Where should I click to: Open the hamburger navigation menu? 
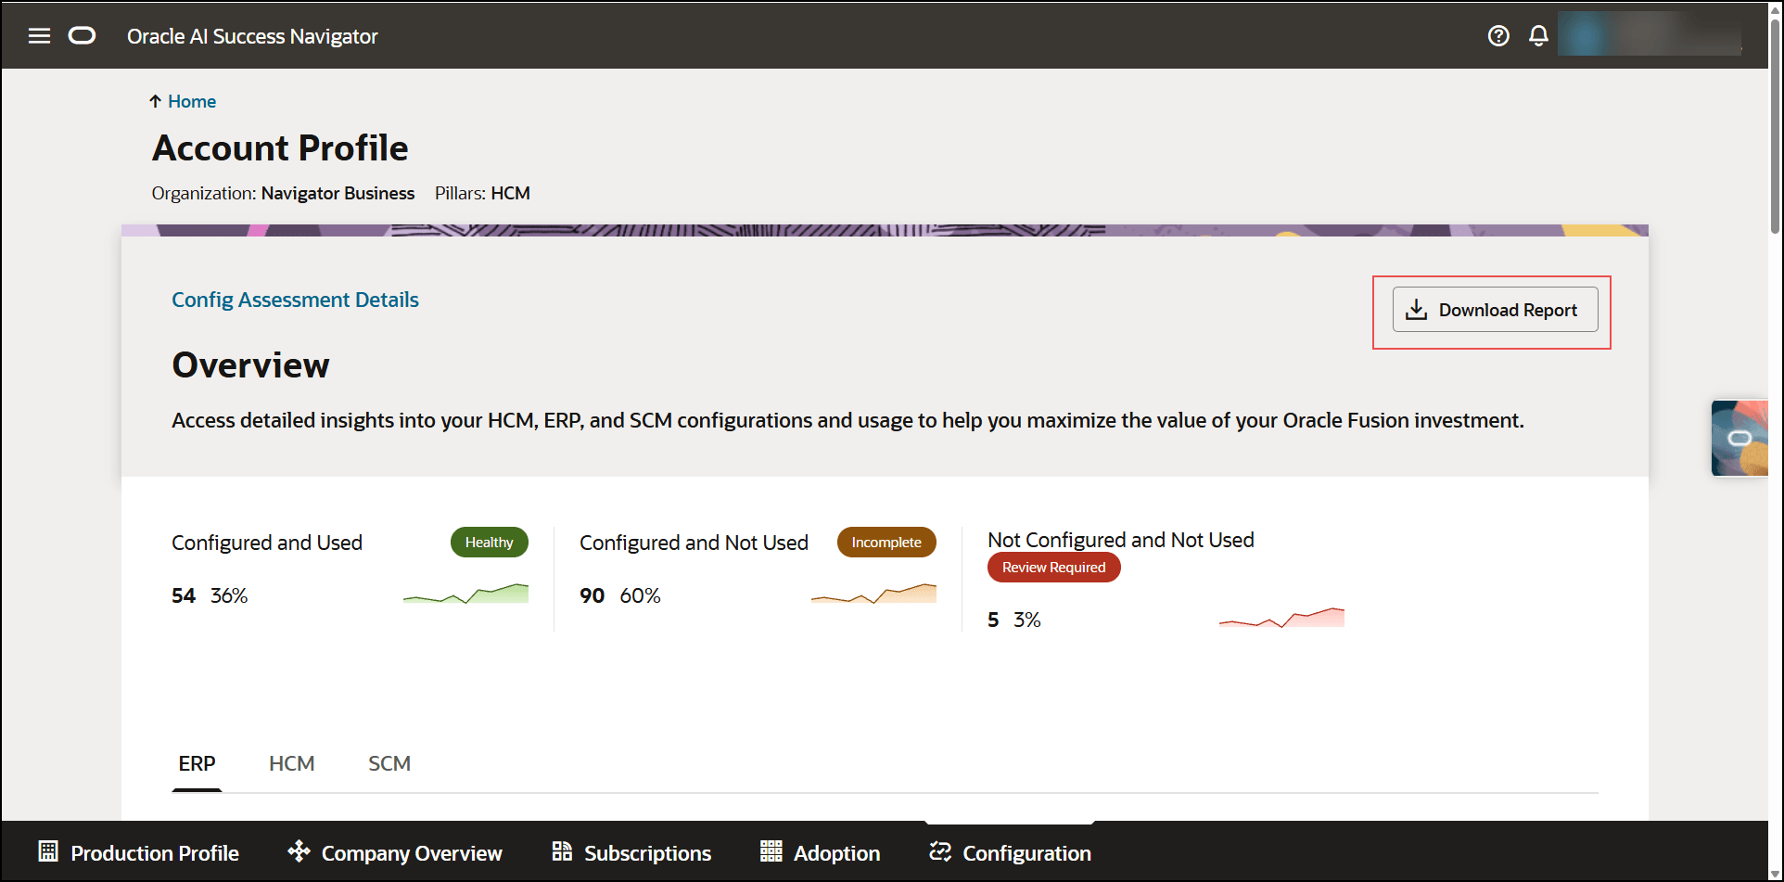(39, 36)
